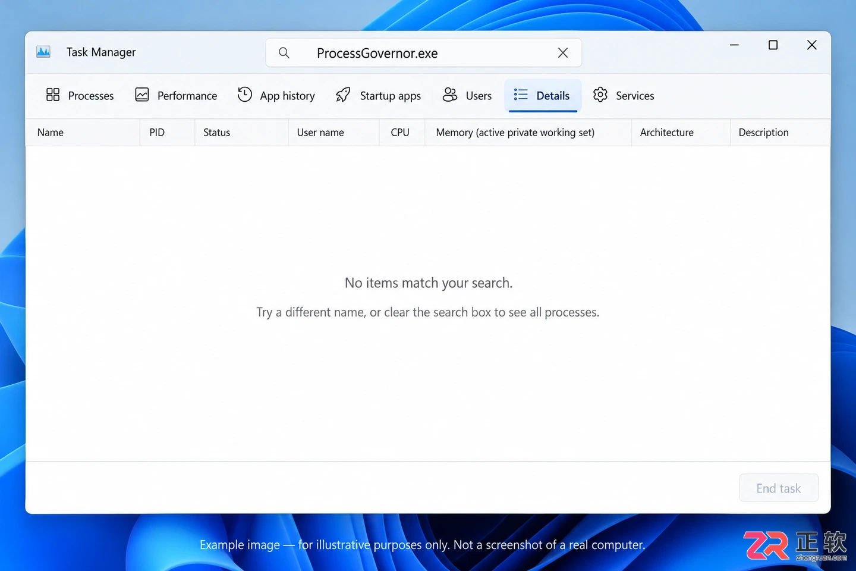The width and height of the screenshot is (856, 571).
Task: Click the Details list icon
Action: 521,95
